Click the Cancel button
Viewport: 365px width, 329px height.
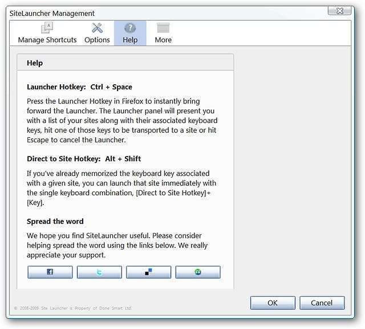[322, 303]
